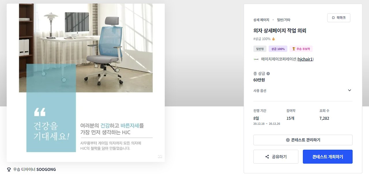The height and width of the screenshot is (175, 369).
Task: Click the bookmark icon beside 북마크
Action: (x=333, y=18)
